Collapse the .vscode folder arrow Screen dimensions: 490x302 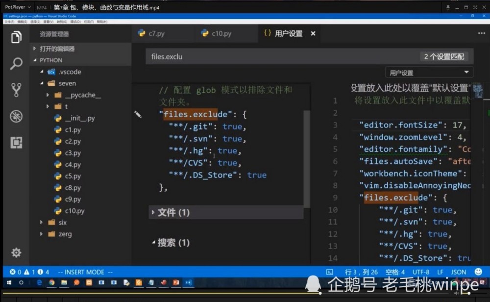click(42, 72)
